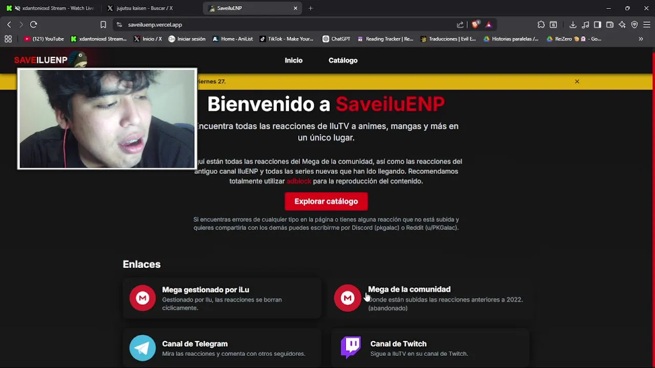
Task: Switch to the jujutsu kaisen Buscar / X tab
Action: 151,8
